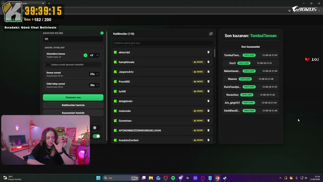
Task: Open microphone settings in system tray
Action: [x=297, y=178]
